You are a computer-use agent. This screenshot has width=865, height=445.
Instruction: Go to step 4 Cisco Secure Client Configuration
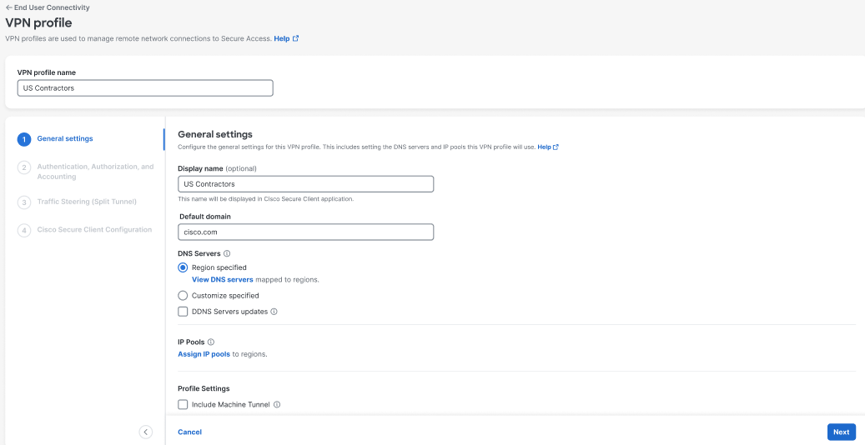[x=85, y=230]
